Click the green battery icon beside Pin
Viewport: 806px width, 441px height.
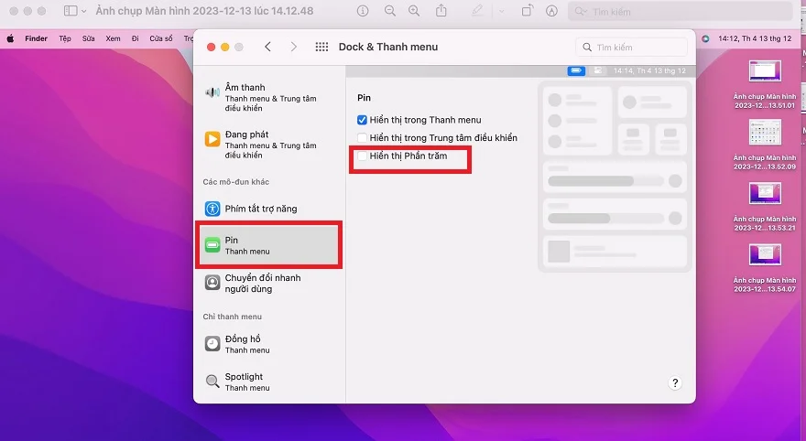[212, 245]
